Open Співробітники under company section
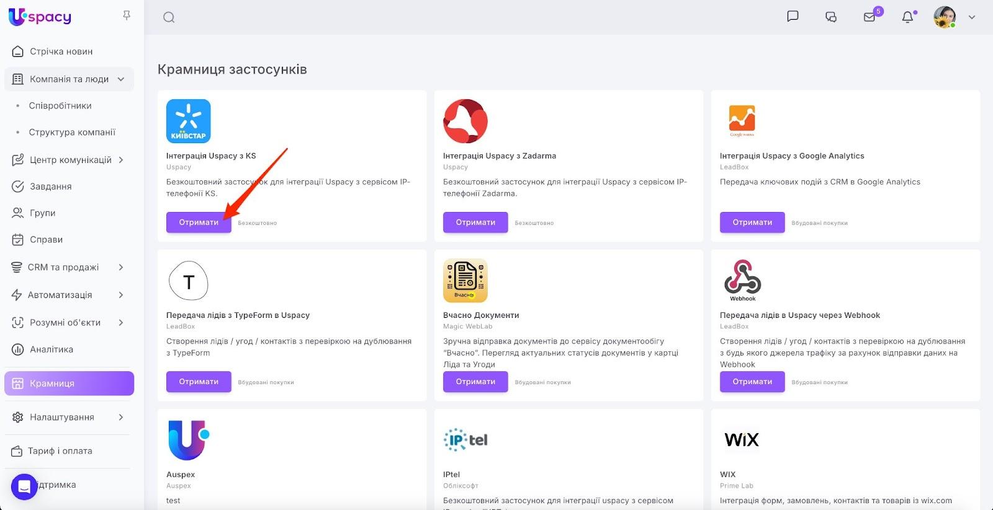 coord(60,106)
